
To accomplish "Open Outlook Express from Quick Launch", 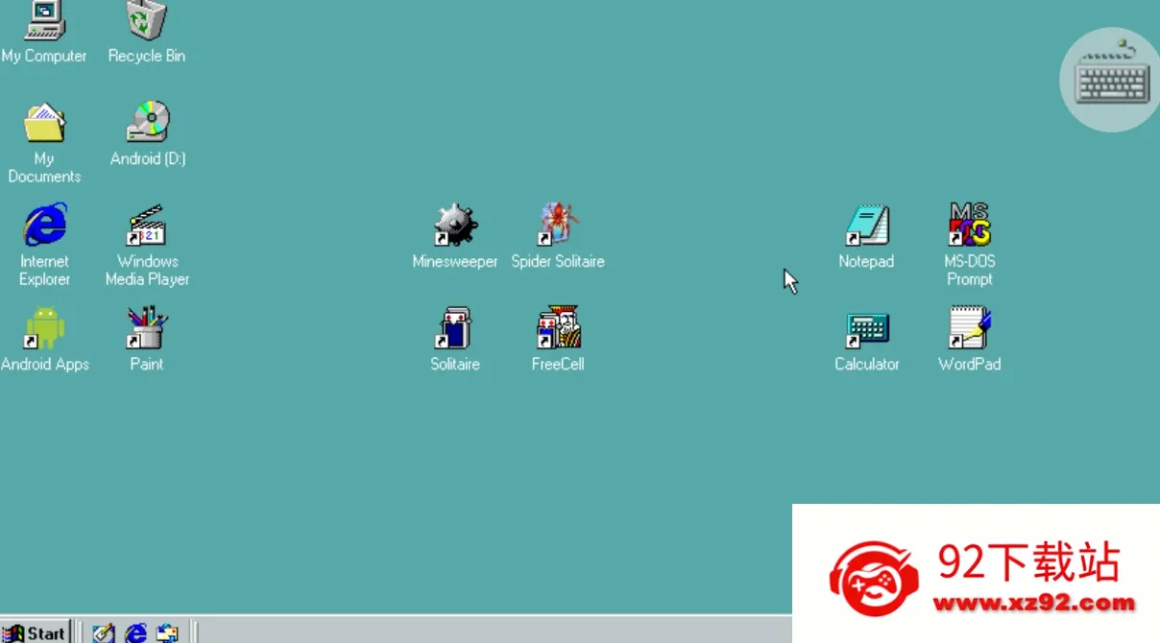I will 168,633.
